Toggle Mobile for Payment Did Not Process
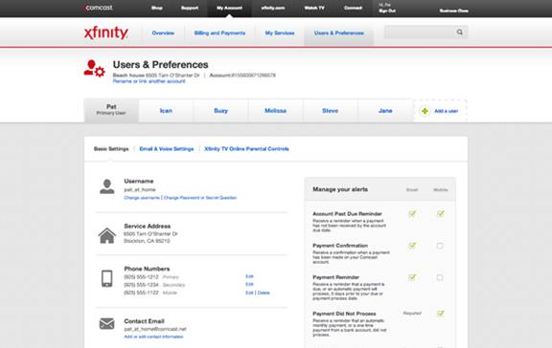552x348 pixels. (440, 314)
